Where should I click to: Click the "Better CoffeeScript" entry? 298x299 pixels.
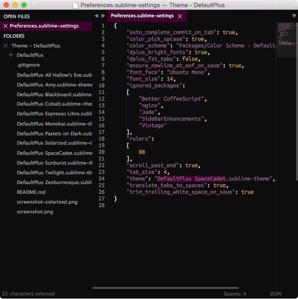172,99
